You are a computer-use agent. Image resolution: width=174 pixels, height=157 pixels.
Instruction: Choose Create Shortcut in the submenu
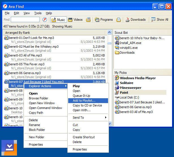coord(88,137)
